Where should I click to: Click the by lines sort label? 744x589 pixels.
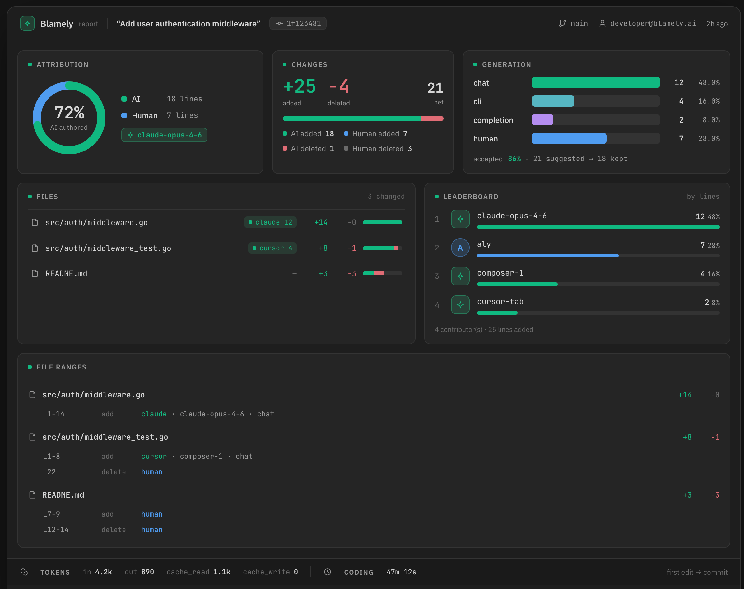703,196
